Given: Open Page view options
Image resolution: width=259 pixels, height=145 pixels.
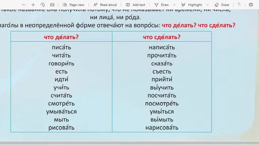Looking at the screenshot, I should tap(74, 5).
